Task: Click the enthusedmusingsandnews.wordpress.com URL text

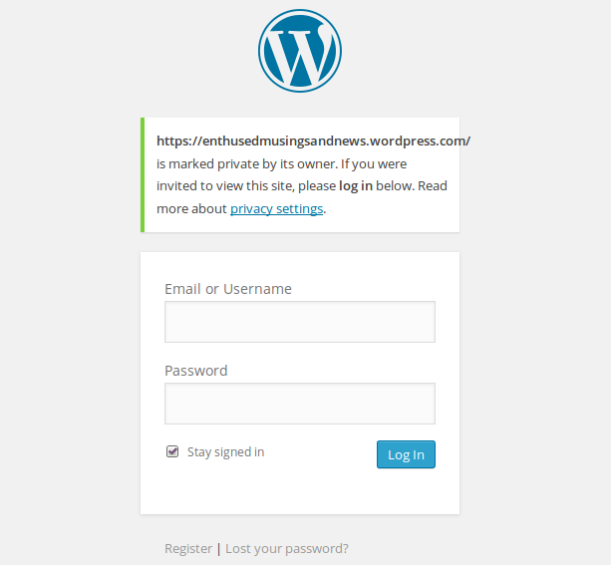Action: coord(313,141)
